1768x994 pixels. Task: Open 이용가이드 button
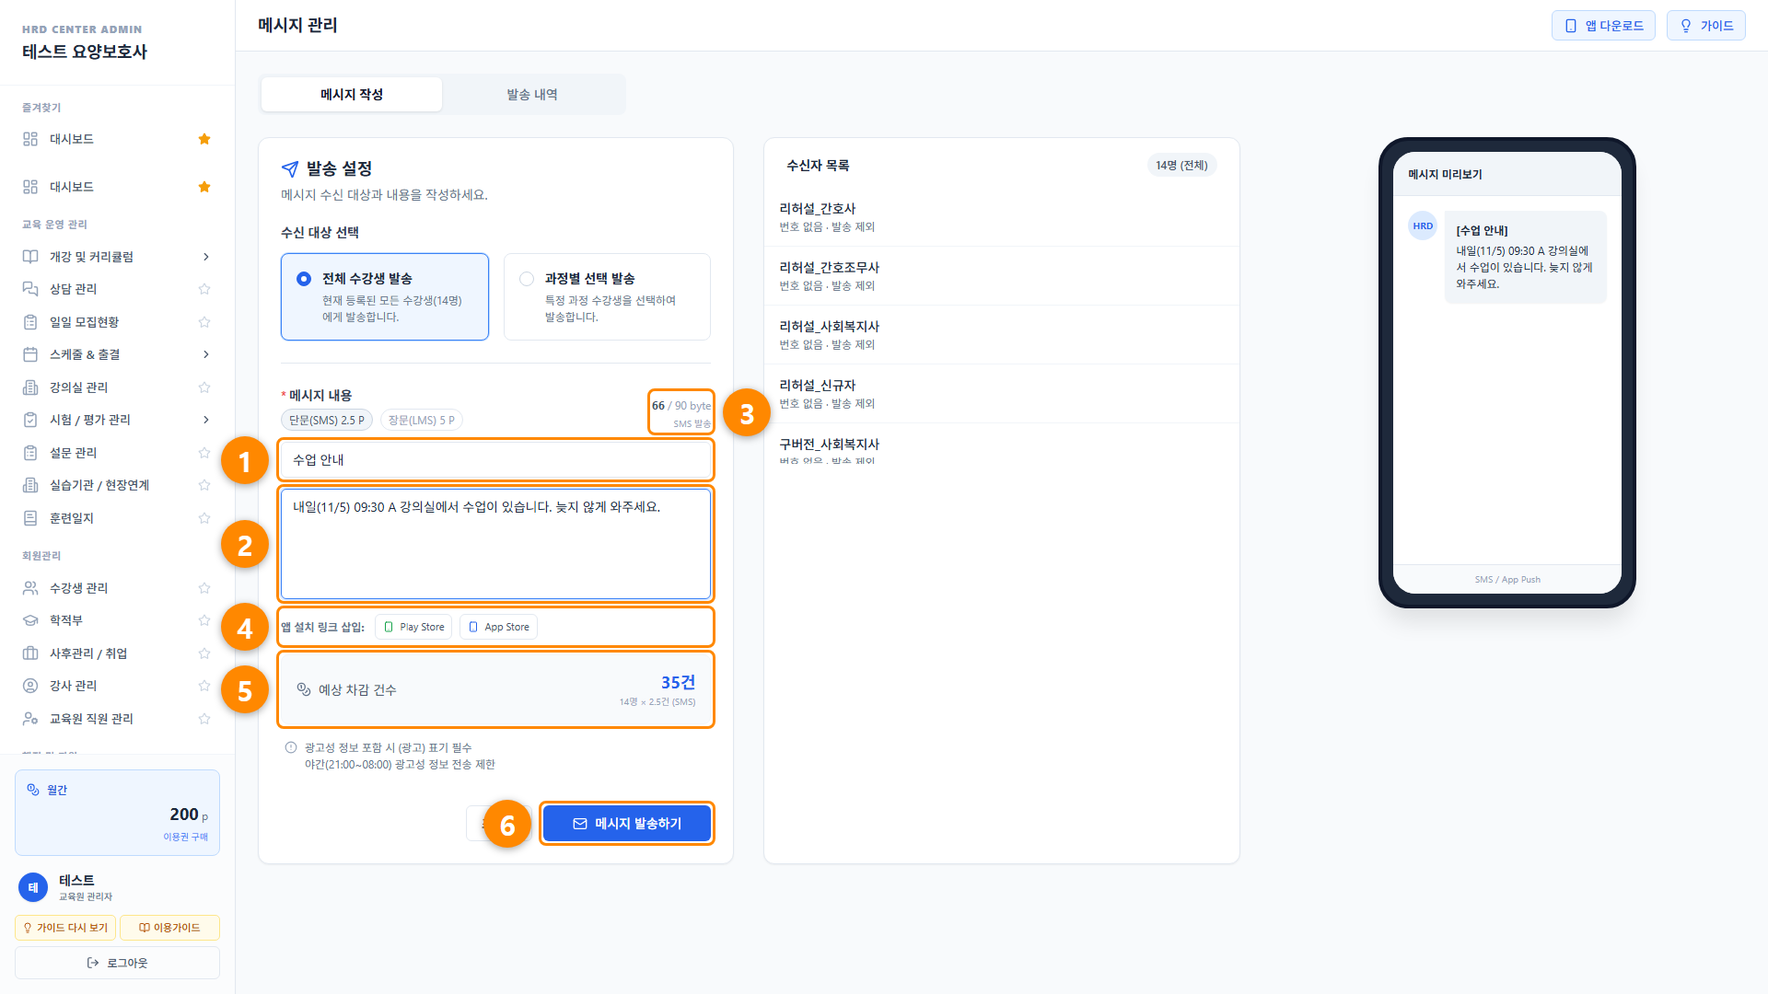tap(169, 928)
